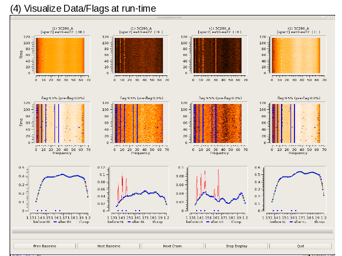Click Frequency axis label under first flagged plot
342x256 pixels.
click(x=62, y=153)
